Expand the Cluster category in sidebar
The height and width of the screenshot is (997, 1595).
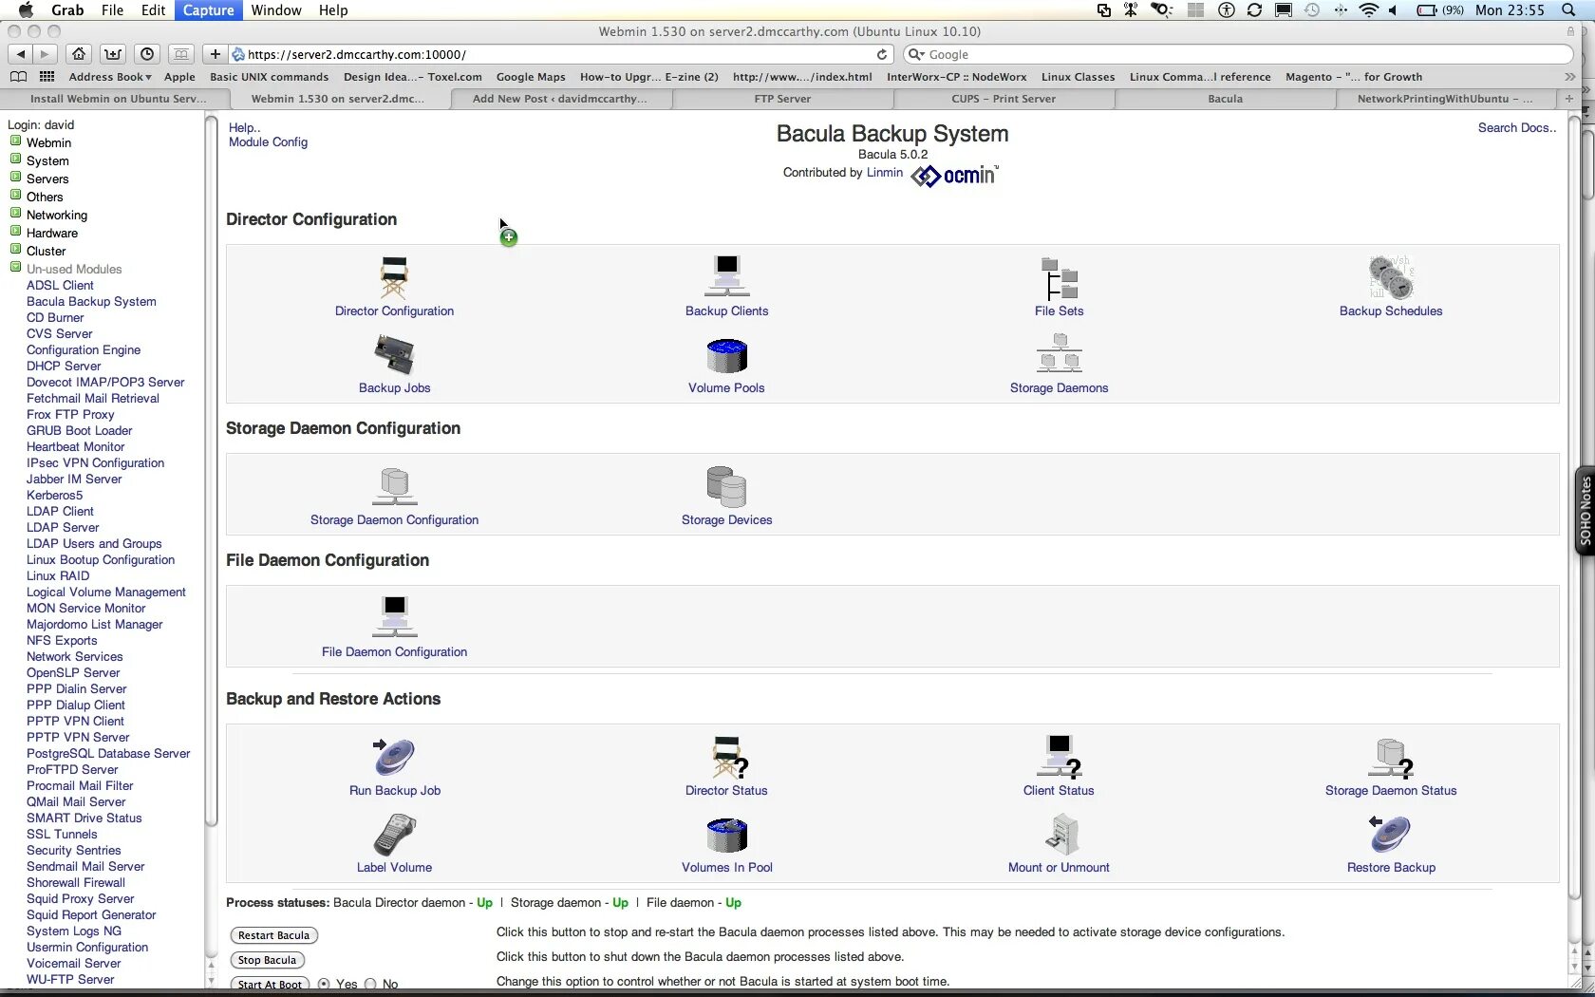click(x=15, y=249)
